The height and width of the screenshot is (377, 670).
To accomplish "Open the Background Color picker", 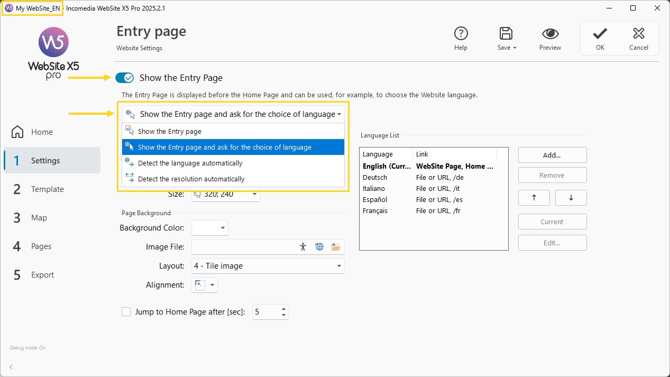I will coord(210,228).
